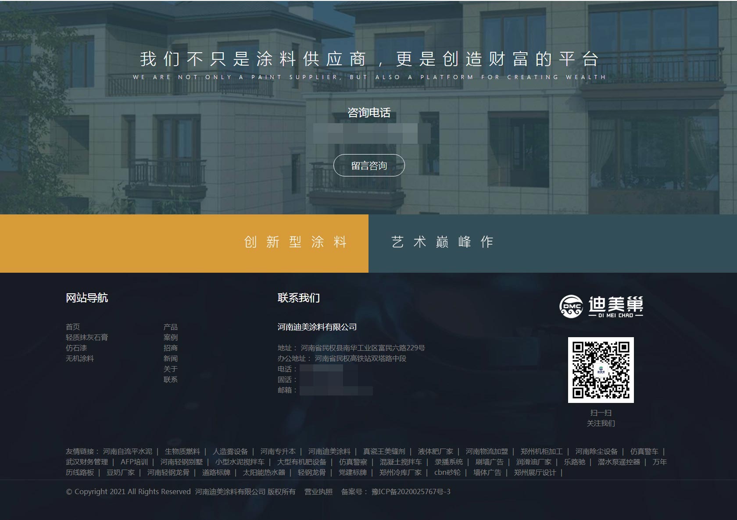Click the 网站导航 section heading
The height and width of the screenshot is (520, 737).
87,298
